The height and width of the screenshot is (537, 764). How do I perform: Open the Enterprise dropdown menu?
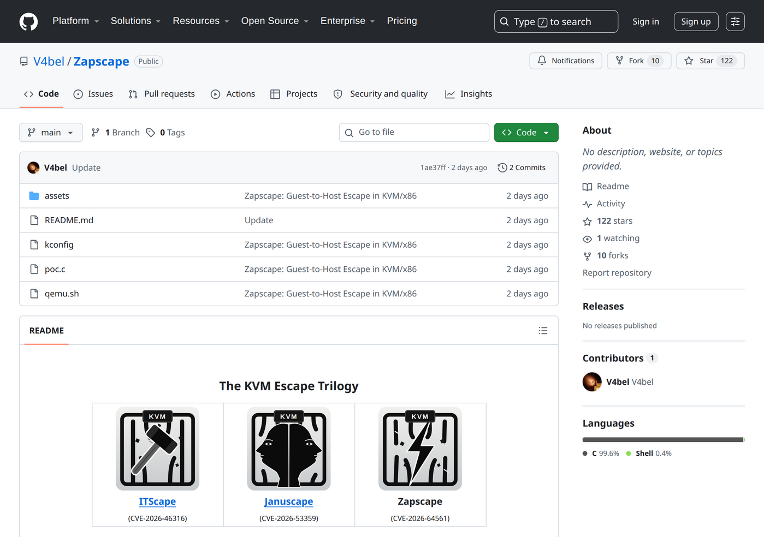pyautogui.click(x=347, y=21)
